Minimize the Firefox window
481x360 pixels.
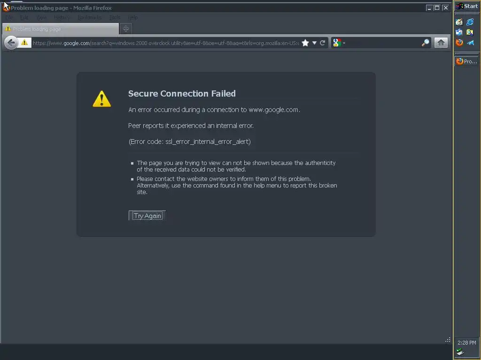[x=429, y=8]
